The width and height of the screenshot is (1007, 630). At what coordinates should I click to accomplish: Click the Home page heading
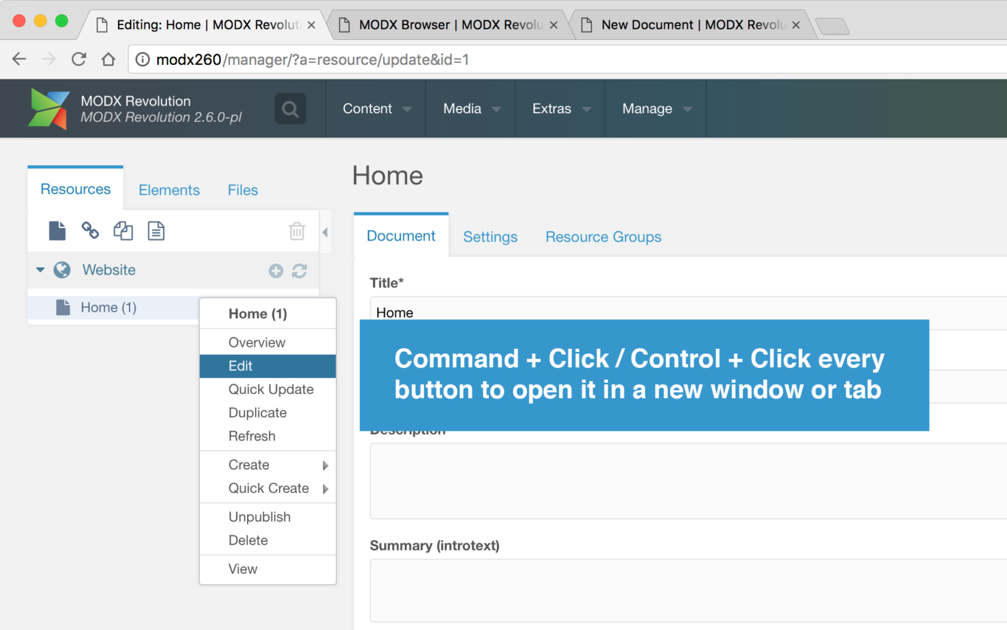(387, 176)
